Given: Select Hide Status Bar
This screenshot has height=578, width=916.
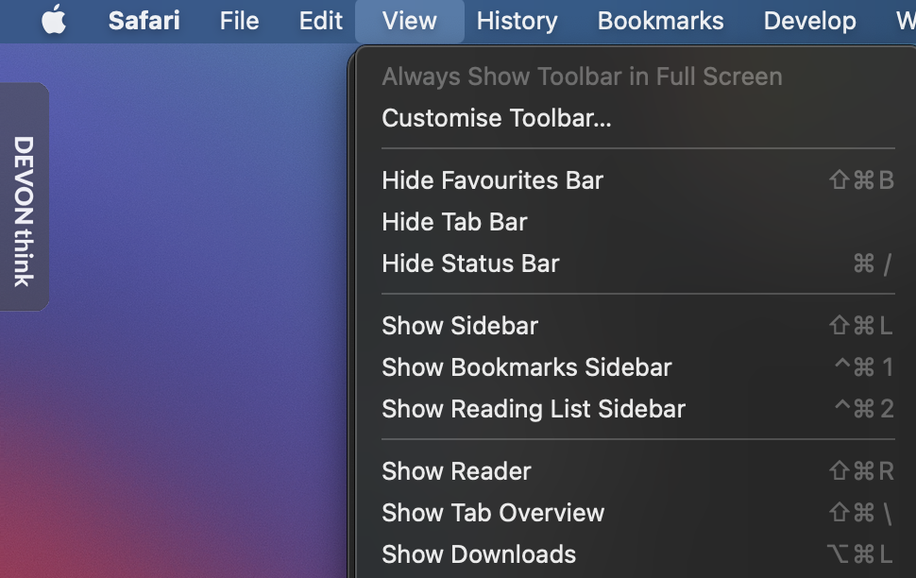Looking at the screenshot, I should [638, 263].
